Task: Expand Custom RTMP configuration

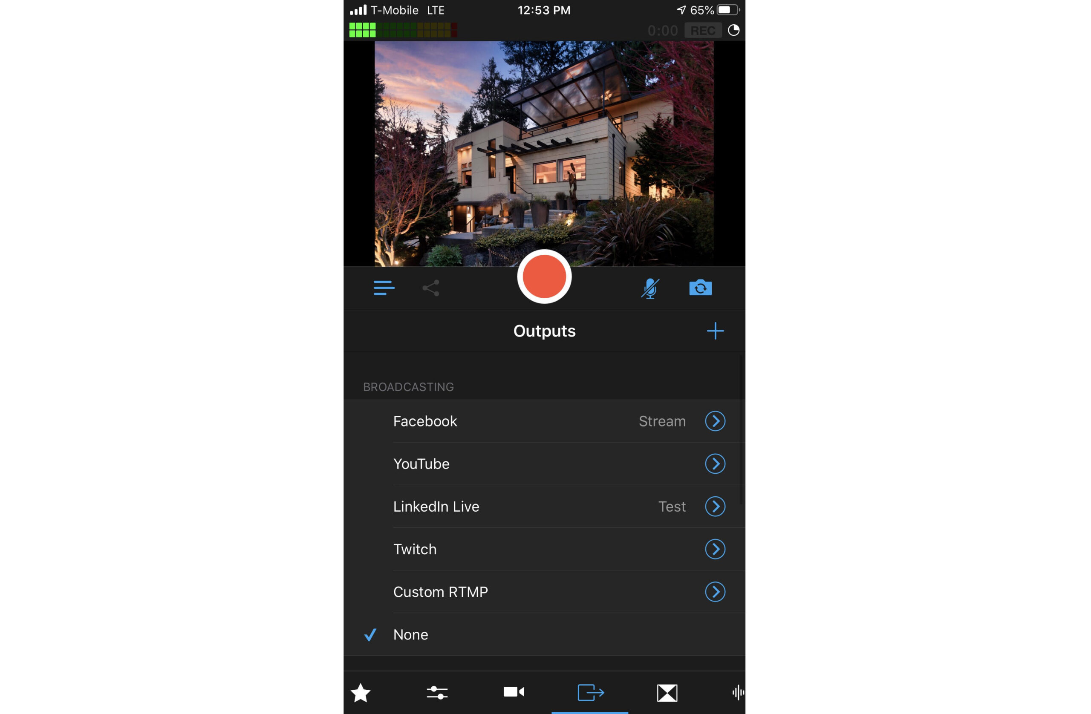Action: point(715,590)
